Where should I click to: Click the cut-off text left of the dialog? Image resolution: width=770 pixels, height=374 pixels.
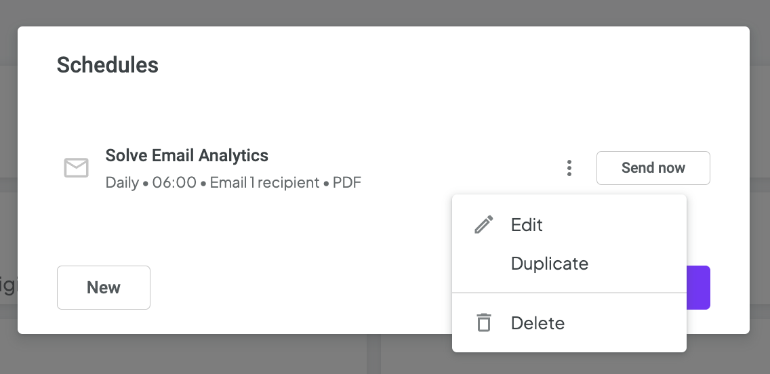pyautogui.click(x=8, y=285)
